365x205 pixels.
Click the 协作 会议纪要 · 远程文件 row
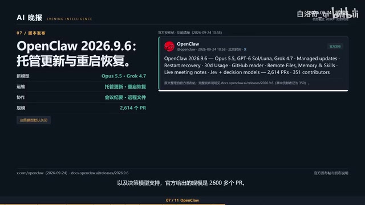81,97
